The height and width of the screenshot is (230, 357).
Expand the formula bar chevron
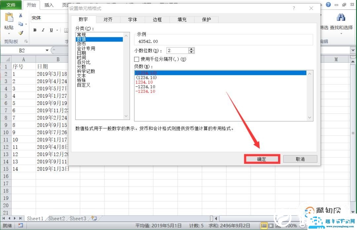[353, 50]
